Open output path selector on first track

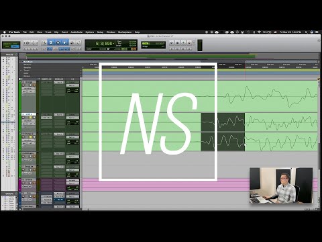72,85
